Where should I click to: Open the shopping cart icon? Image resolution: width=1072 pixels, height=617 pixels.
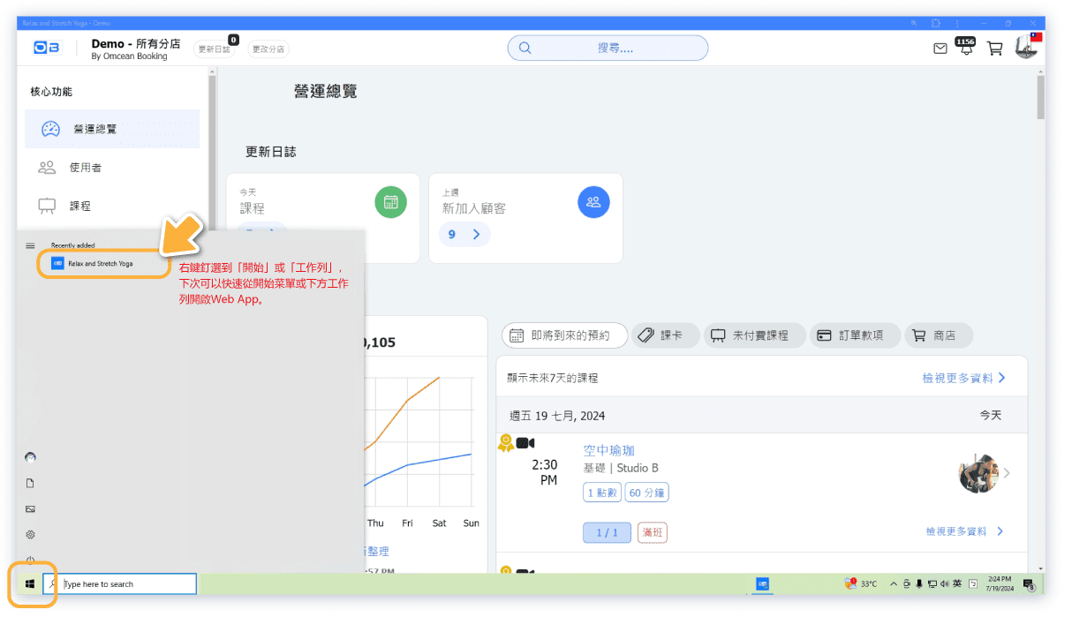click(x=994, y=49)
